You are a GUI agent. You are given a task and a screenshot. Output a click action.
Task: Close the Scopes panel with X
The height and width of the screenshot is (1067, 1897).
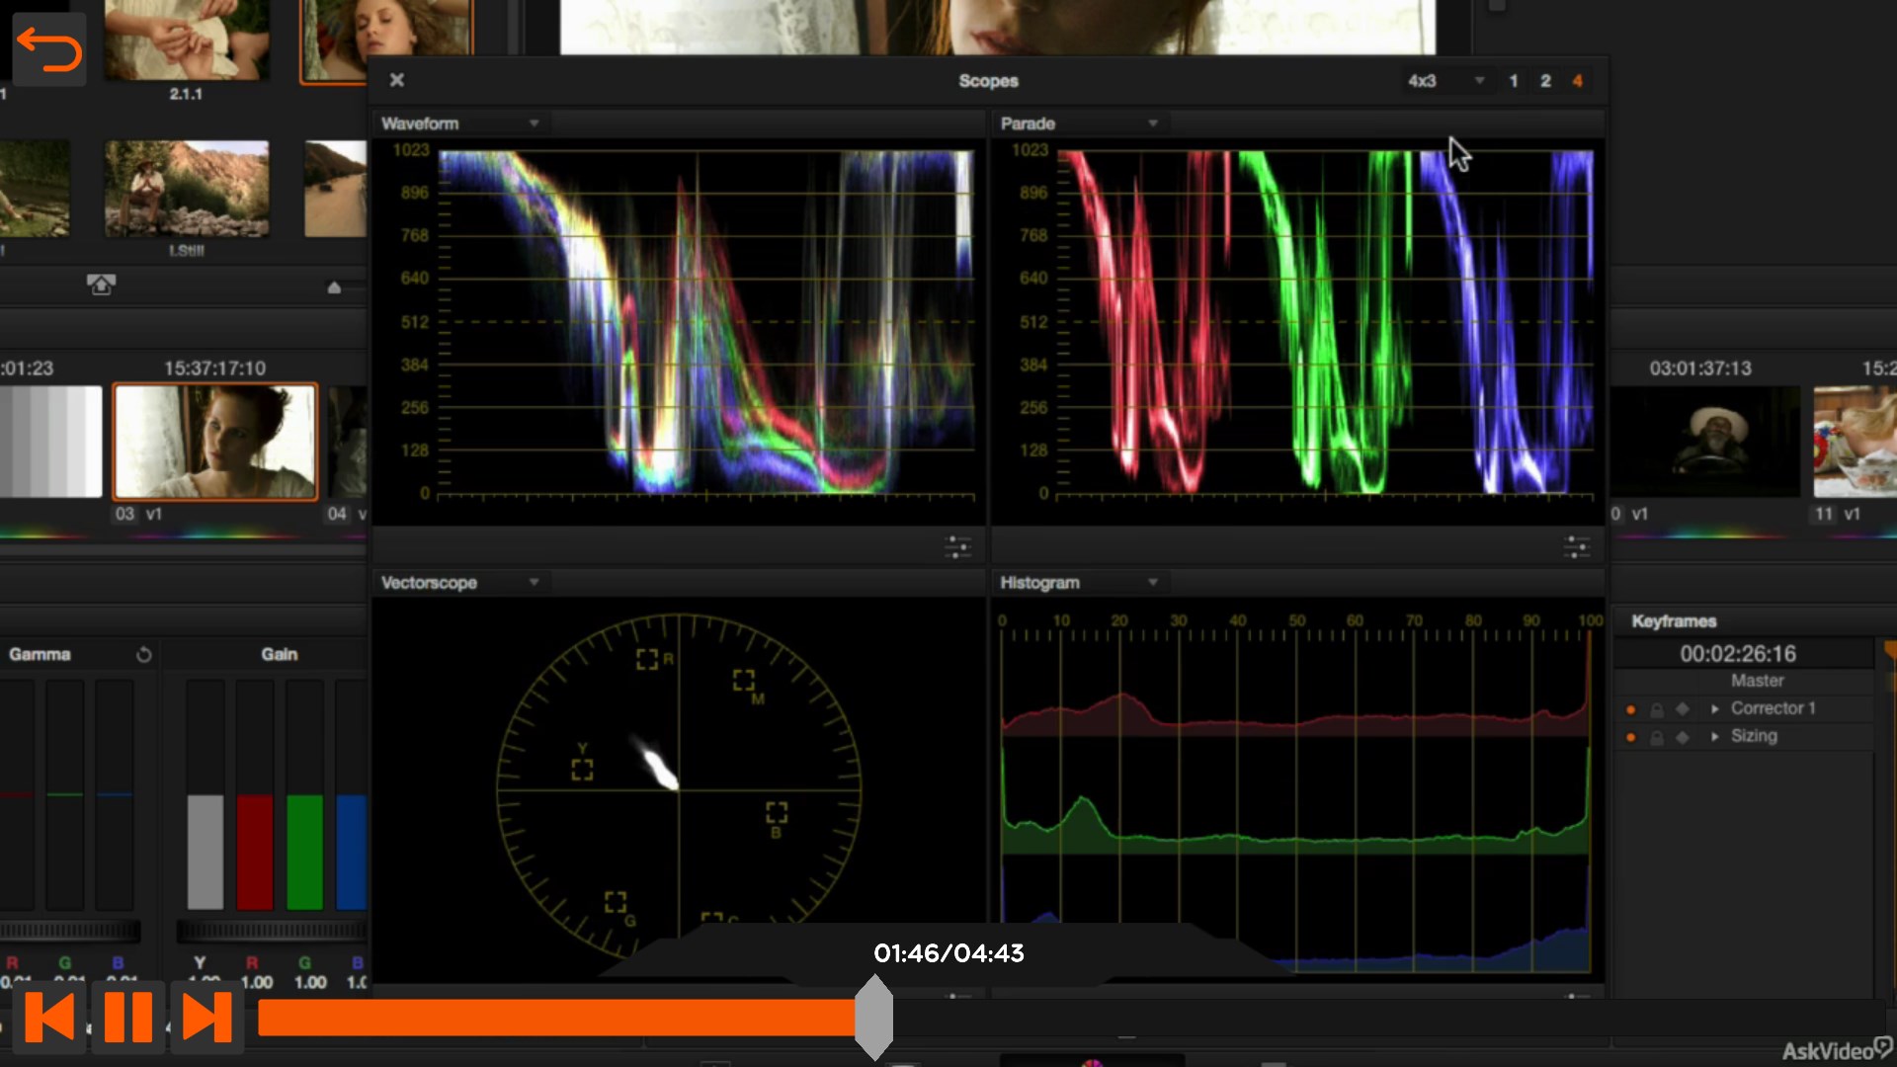[x=397, y=80]
